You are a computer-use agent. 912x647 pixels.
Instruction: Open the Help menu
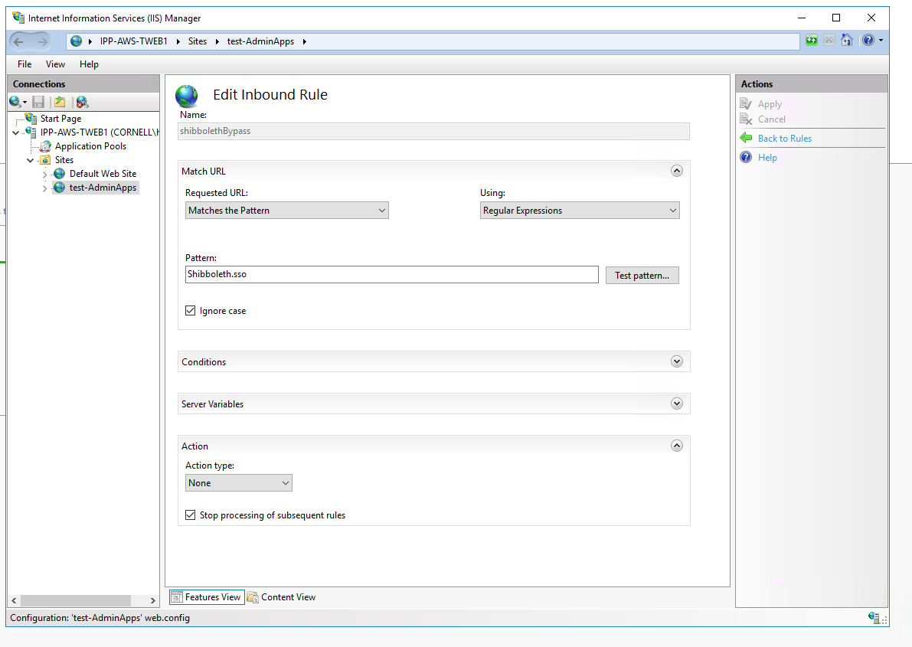[89, 64]
